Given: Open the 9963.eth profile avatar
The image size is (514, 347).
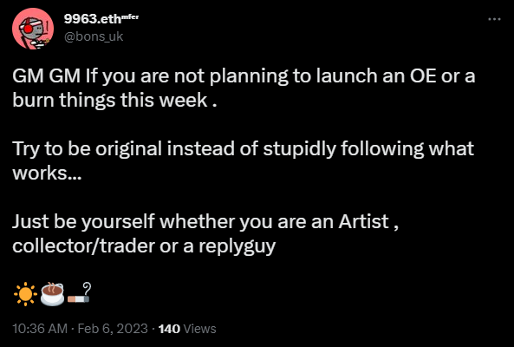Looking at the screenshot, I should coord(33,29).
